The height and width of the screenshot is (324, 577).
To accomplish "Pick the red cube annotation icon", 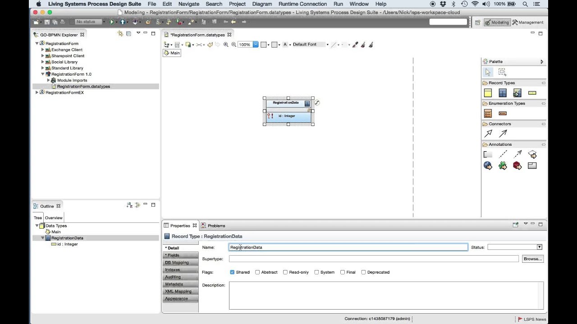I will point(517,166).
